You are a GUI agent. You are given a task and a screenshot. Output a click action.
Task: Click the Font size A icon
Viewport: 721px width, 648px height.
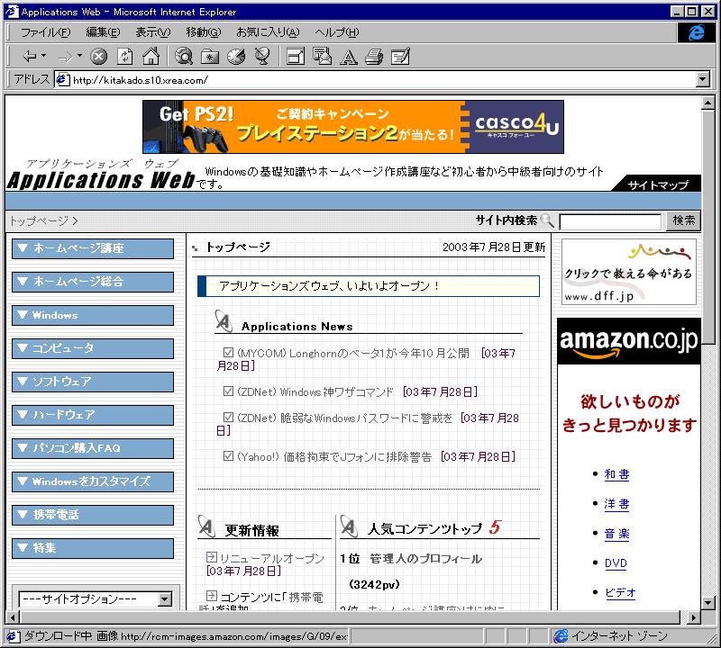pyautogui.click(x=348, y=57)
